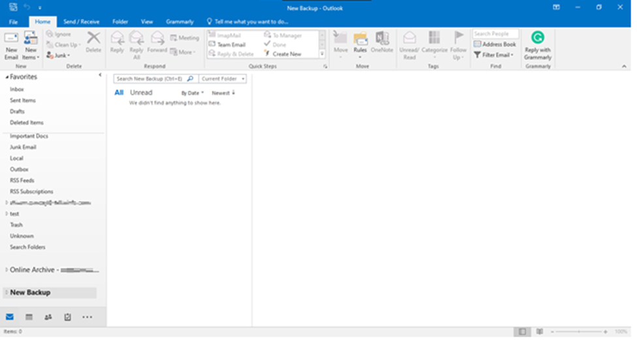Click the Reply icon
The height and width of the screenshot is (341, 637).
[x=117, y=42]
